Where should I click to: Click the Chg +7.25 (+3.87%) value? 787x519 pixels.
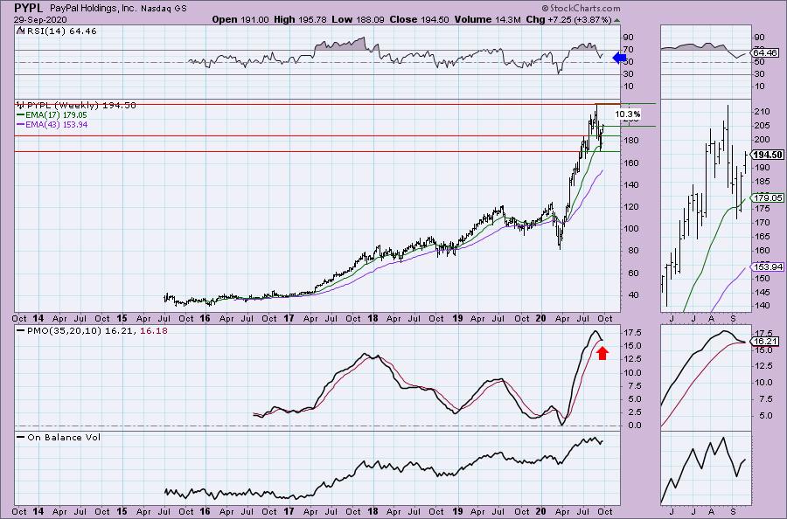(568, 19)
